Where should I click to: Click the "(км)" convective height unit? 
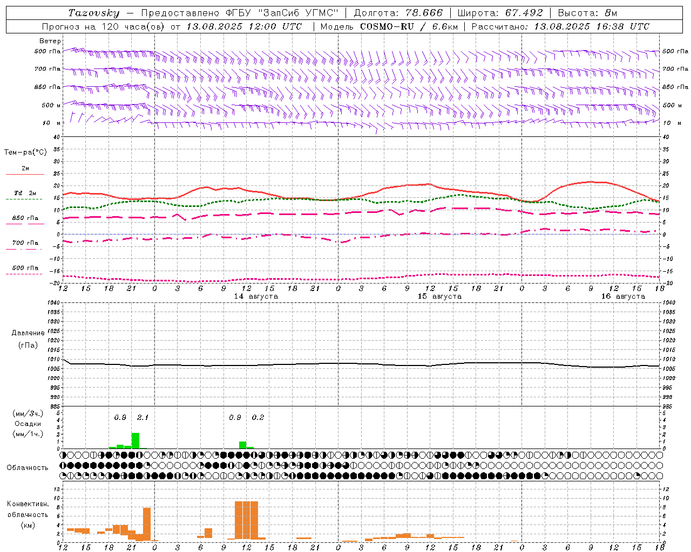pyautogui.click(x=28, y=525)
